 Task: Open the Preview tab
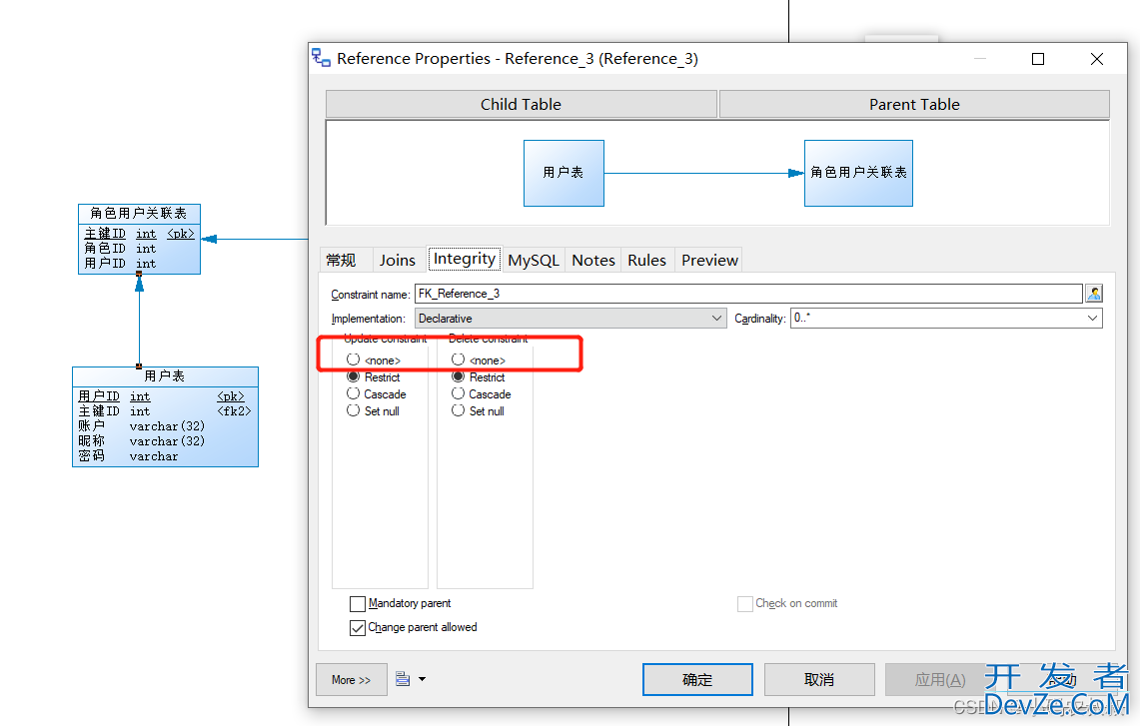(x=709, y=261)
